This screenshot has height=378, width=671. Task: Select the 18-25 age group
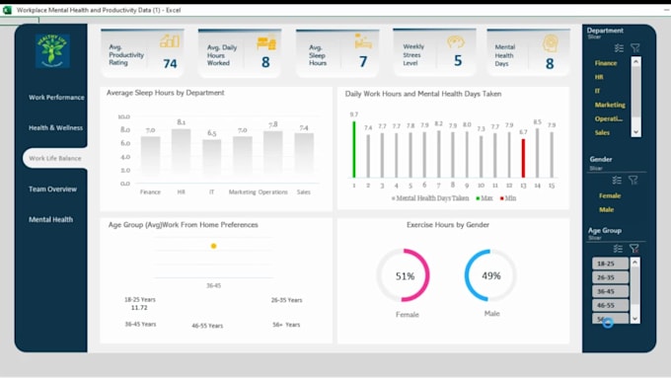tap(610, 264)
